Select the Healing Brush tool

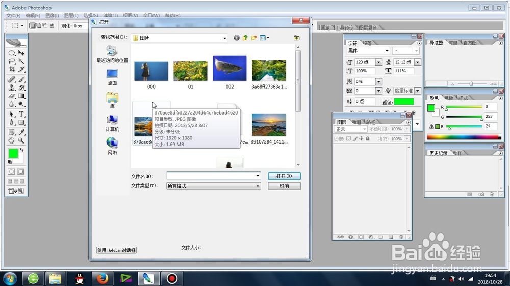tap(11, 79)
